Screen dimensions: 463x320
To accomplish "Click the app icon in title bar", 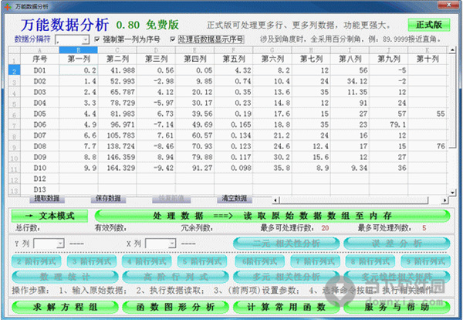I will coord(8,5).
